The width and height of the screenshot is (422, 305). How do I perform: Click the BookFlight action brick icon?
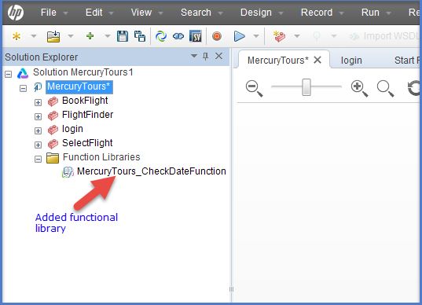53,101
